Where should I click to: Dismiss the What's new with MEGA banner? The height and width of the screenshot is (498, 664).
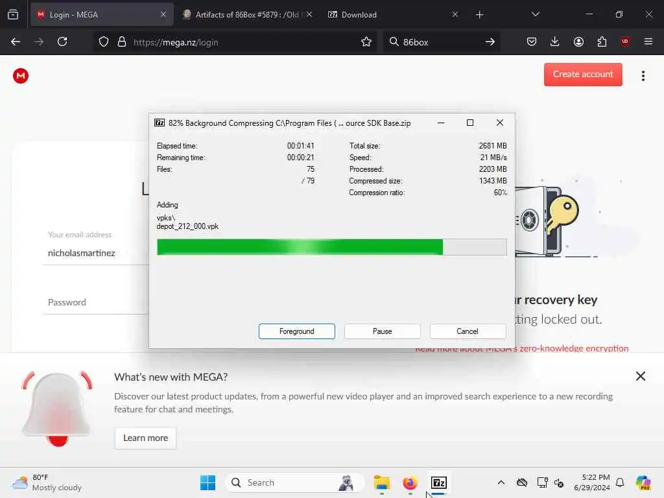tap(640, 376)
